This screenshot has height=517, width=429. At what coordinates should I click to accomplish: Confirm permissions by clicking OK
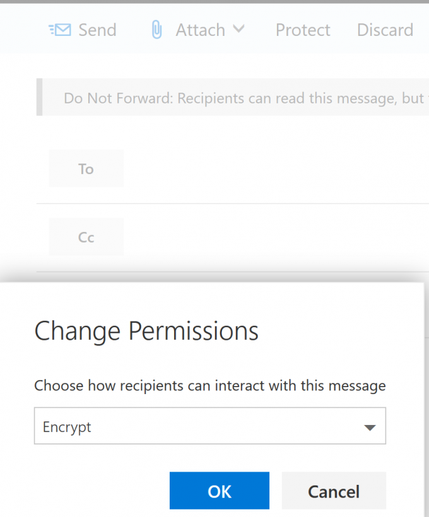[219, 491]
